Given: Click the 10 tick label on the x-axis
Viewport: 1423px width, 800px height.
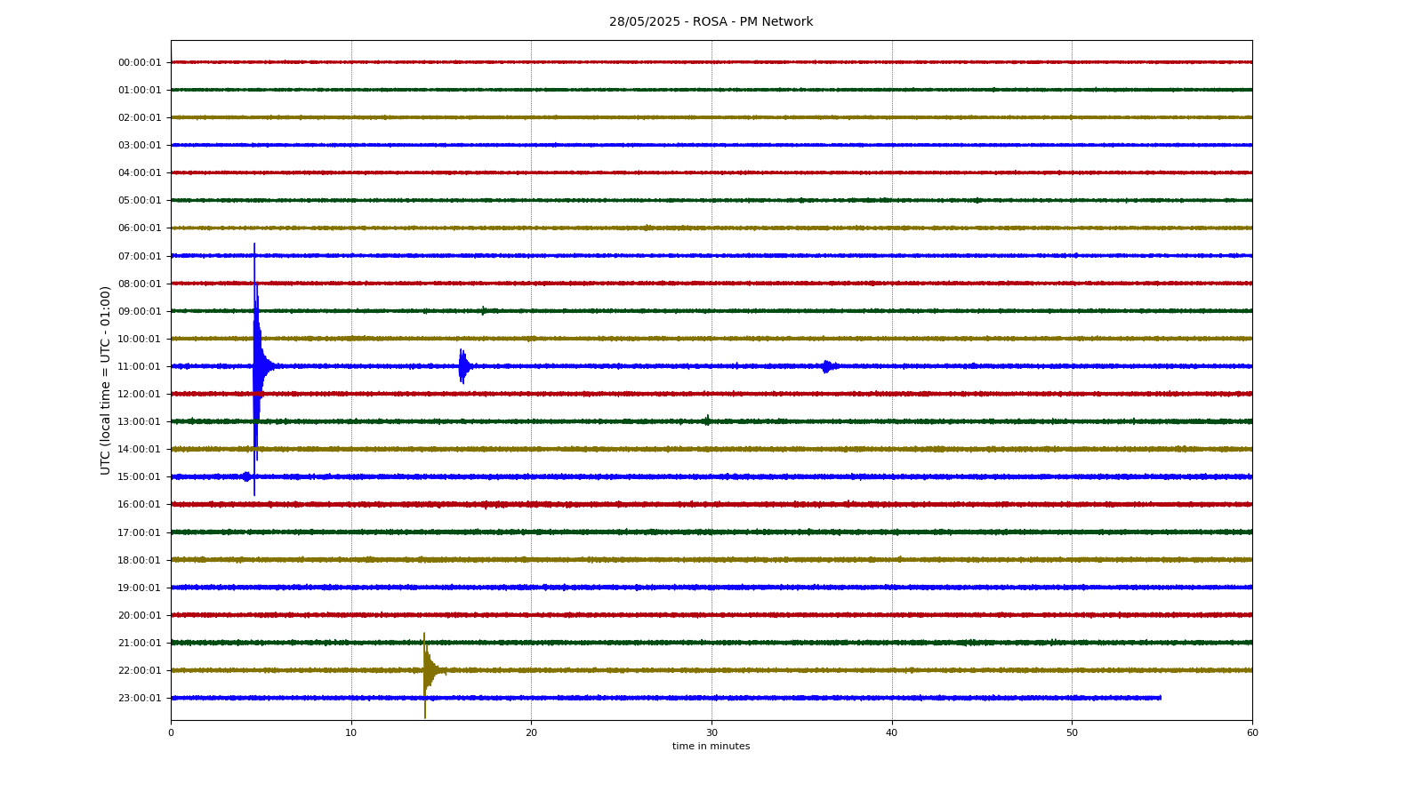Looking at the screenshot, I should [351, 733].
